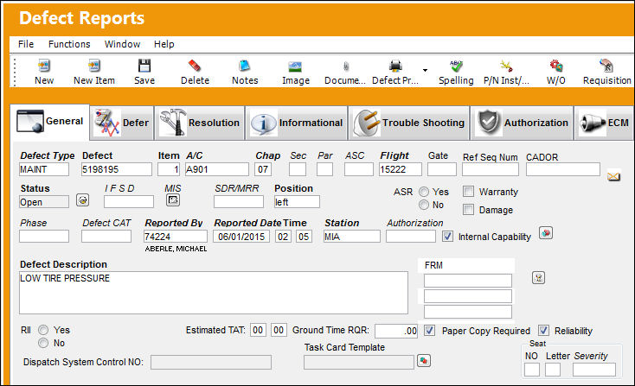Screen dimensions: 635x386
Task: Open the Functions menu
Action: (69, 44)
